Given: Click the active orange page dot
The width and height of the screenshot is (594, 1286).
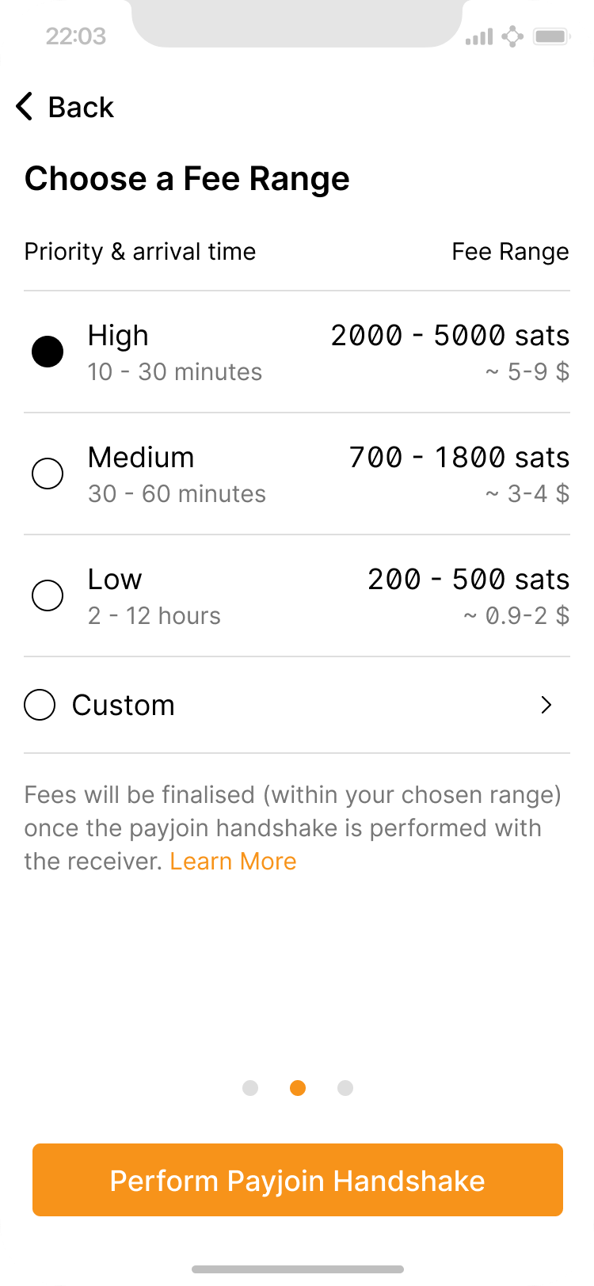Looking at the screenshot, I should (298, 1088).
